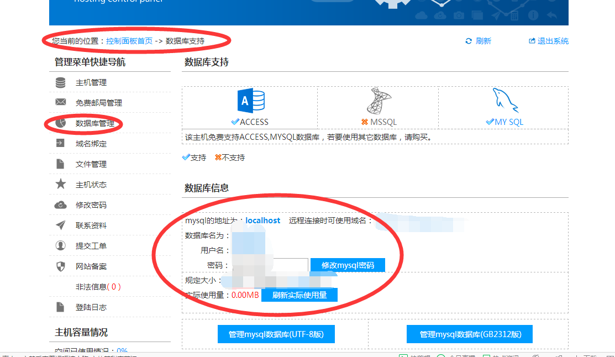Click the arrow icon beside 域名绑定
This screenshot has height=357, width=615.
(x=60, y=144)
